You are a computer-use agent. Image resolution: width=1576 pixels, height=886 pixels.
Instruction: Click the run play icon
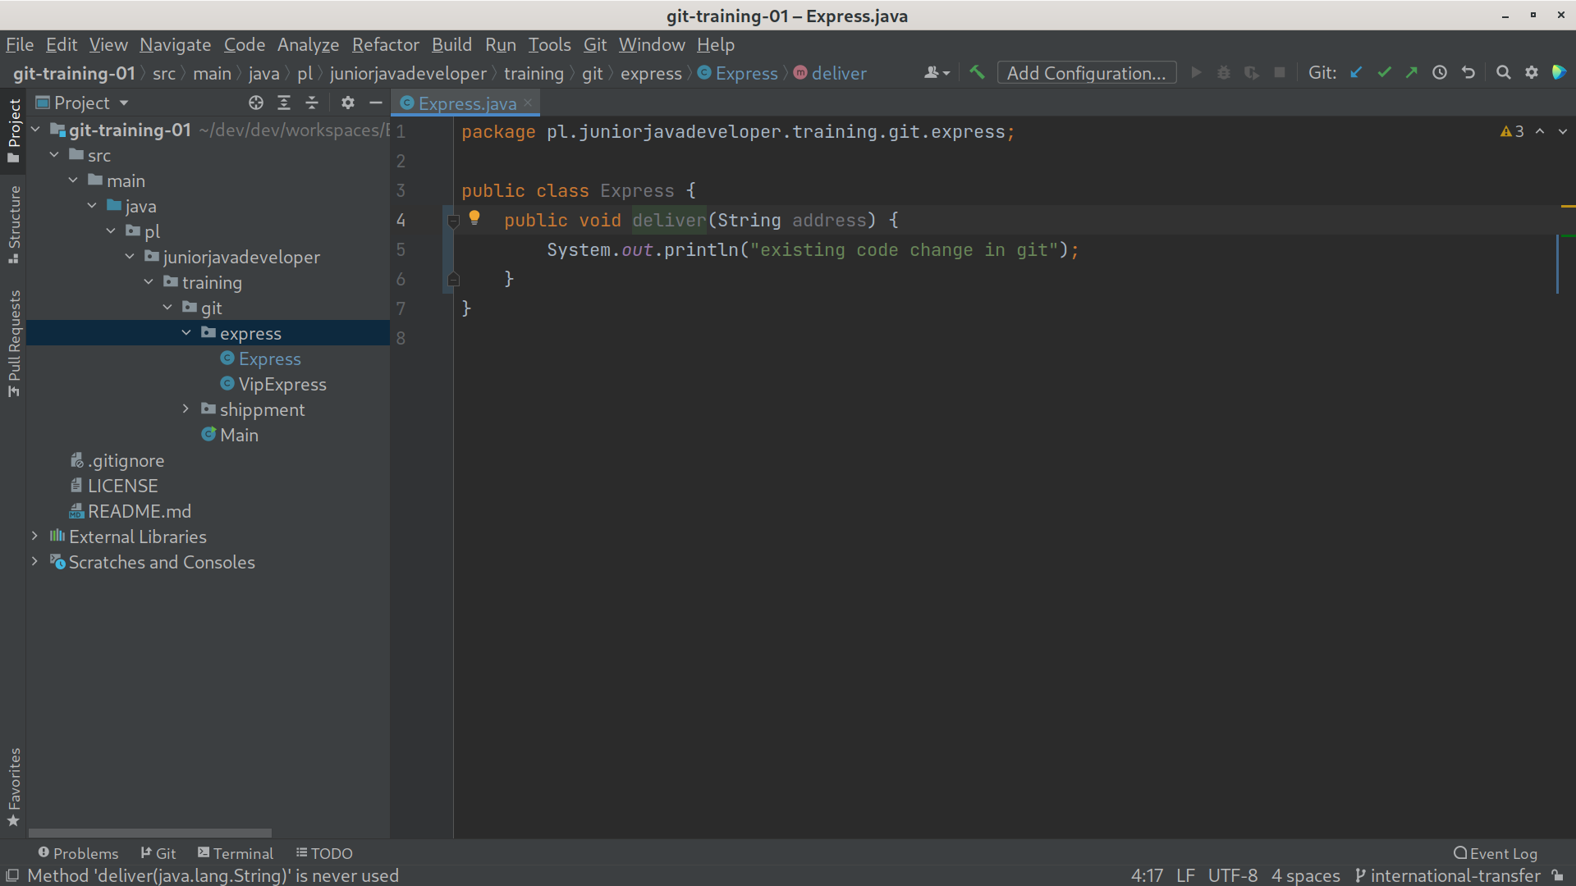point(1196,72)
